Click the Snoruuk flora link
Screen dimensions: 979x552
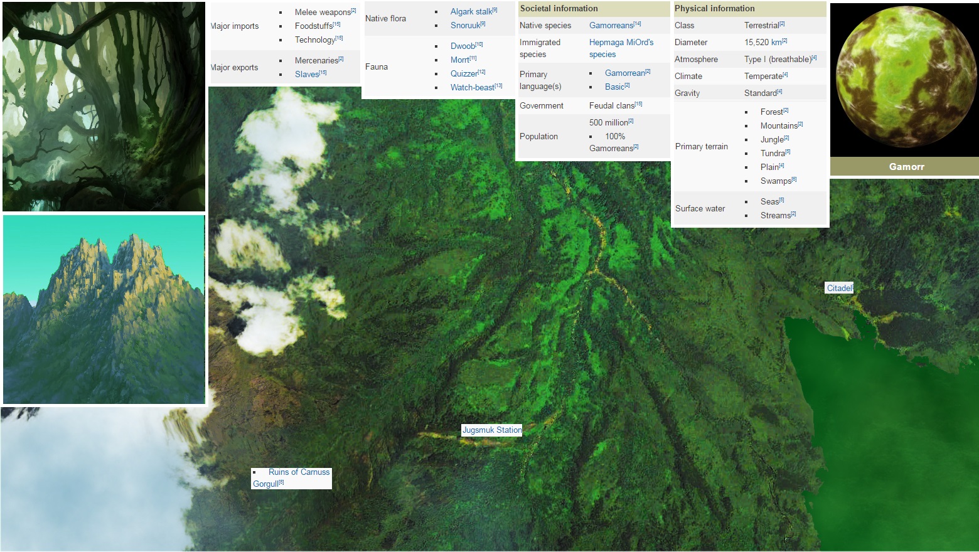(465, 26)
